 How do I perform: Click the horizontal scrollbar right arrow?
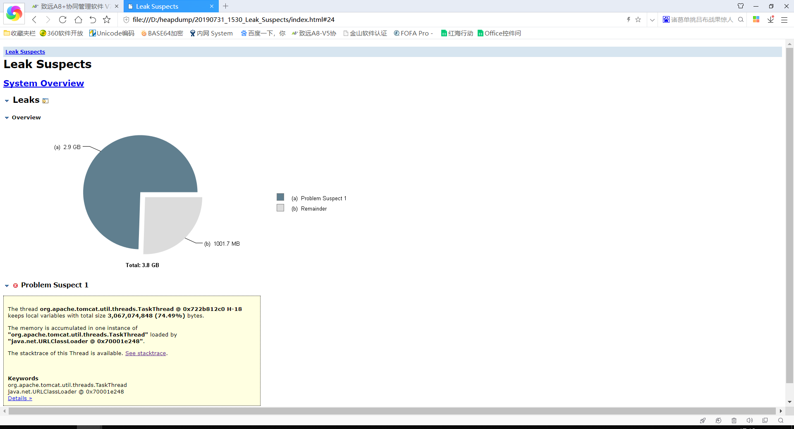[781, 411]
